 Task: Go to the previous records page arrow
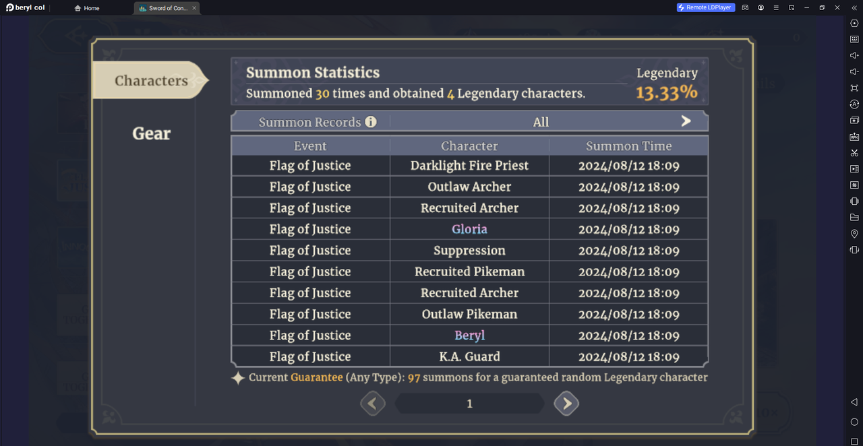373,404
